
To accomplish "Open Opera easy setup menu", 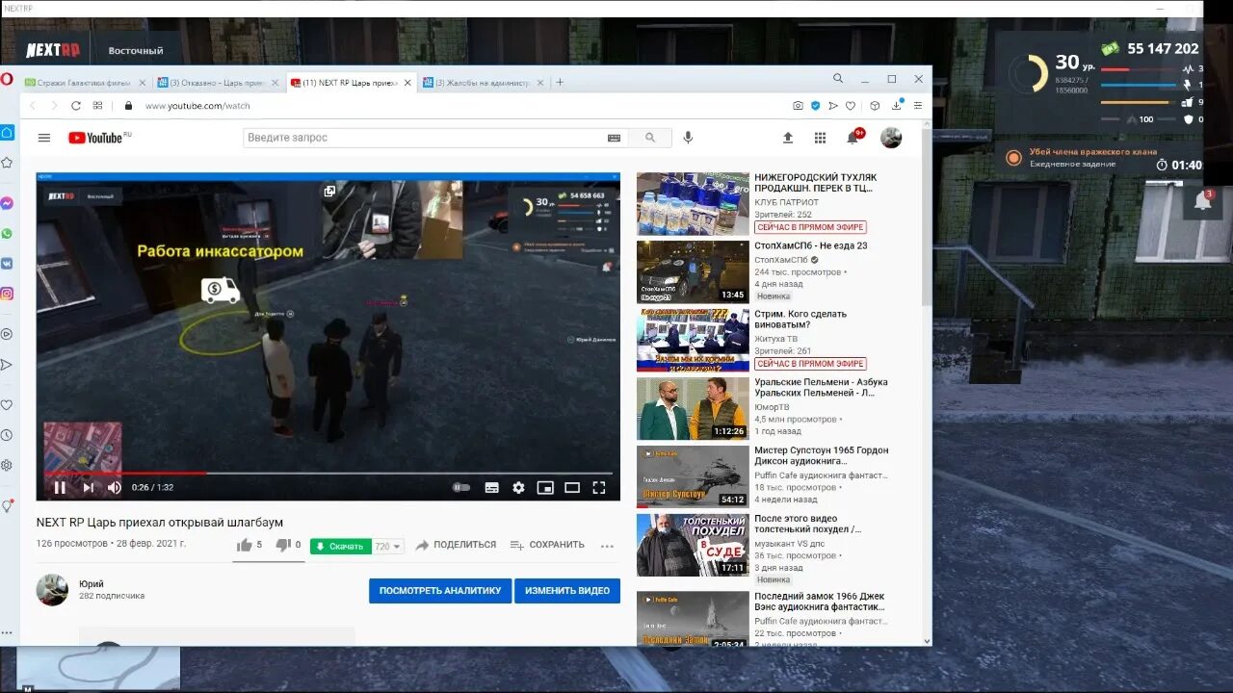I will coord(918,106).
